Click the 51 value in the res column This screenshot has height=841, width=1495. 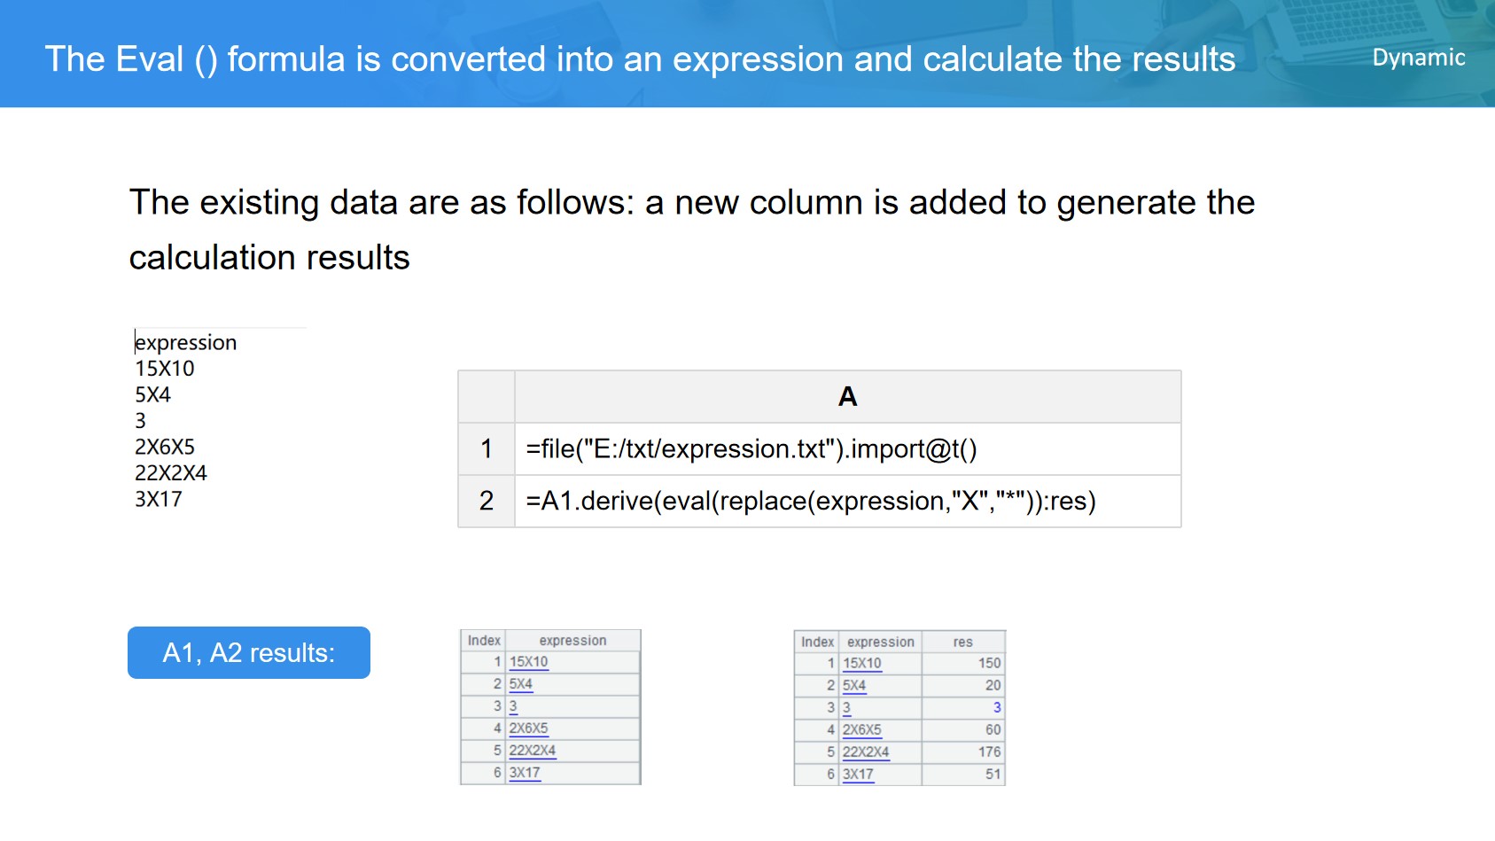[993, 775]
